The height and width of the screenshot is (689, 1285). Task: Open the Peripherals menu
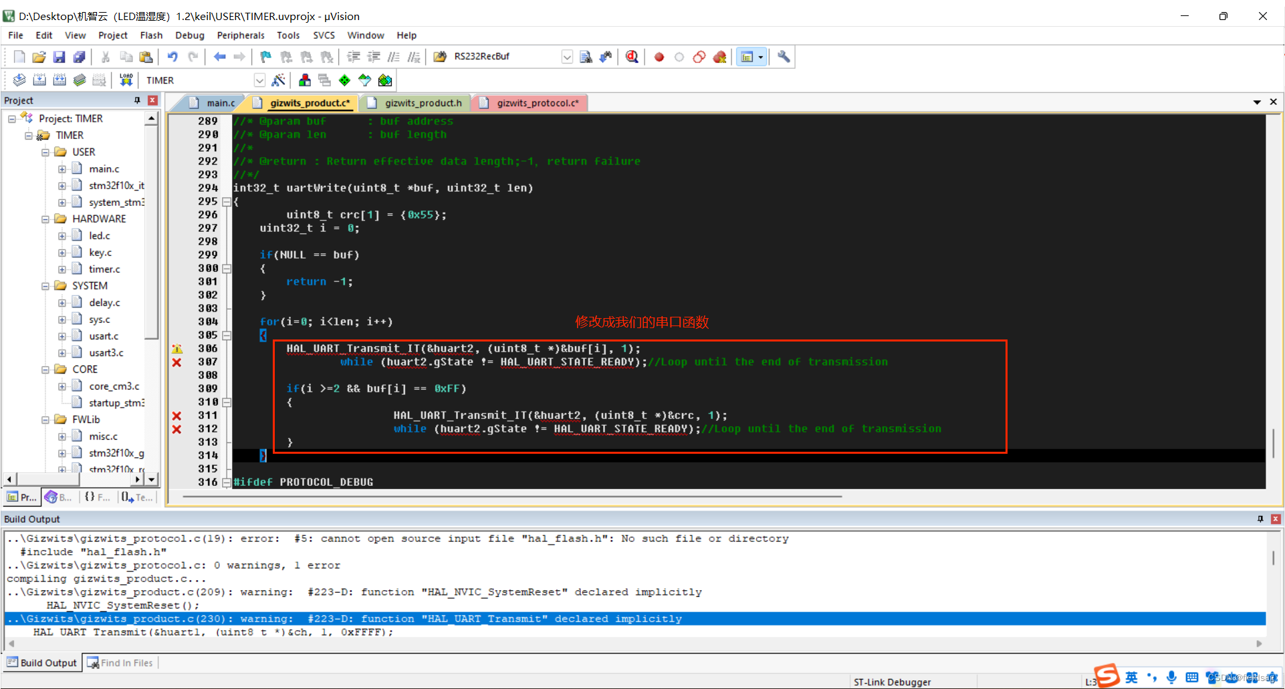click(x=241, y=35)
